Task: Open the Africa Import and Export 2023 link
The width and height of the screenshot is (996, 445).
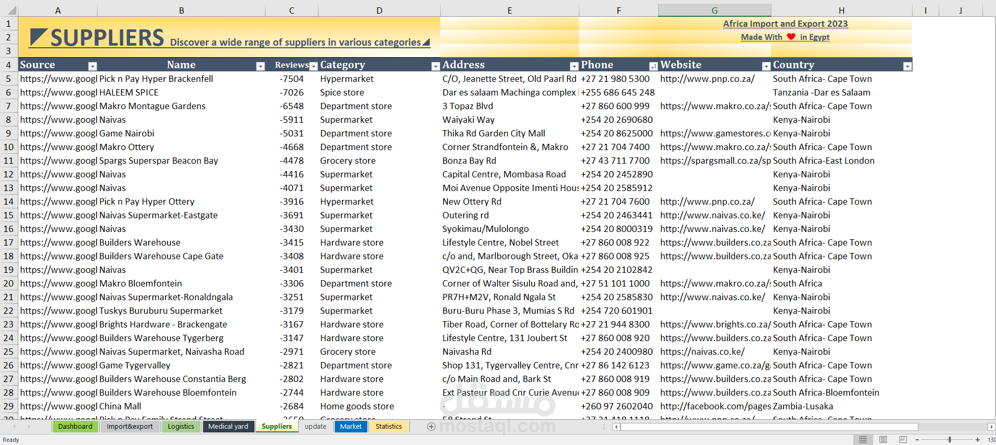Action: pyautogui.click(x=785, y=24)
